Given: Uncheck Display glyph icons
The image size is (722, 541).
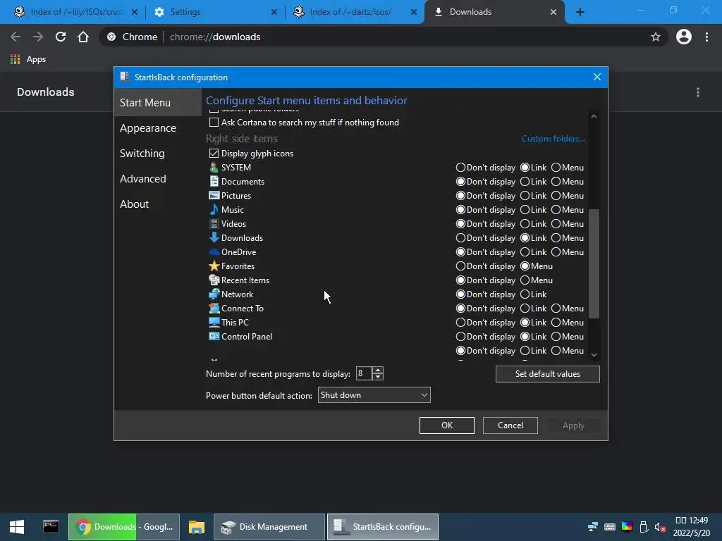Looking at the screenshot, I should click(x=214, y=153).
